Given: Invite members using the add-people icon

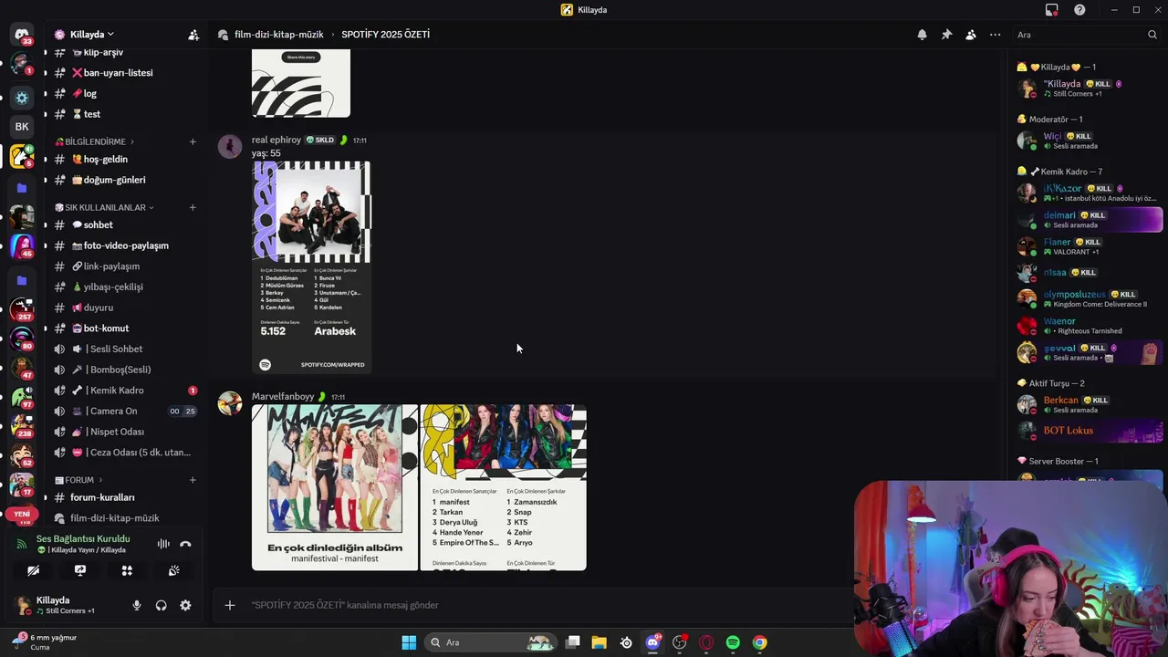Looking at the screenshot, I should point(193,35).
